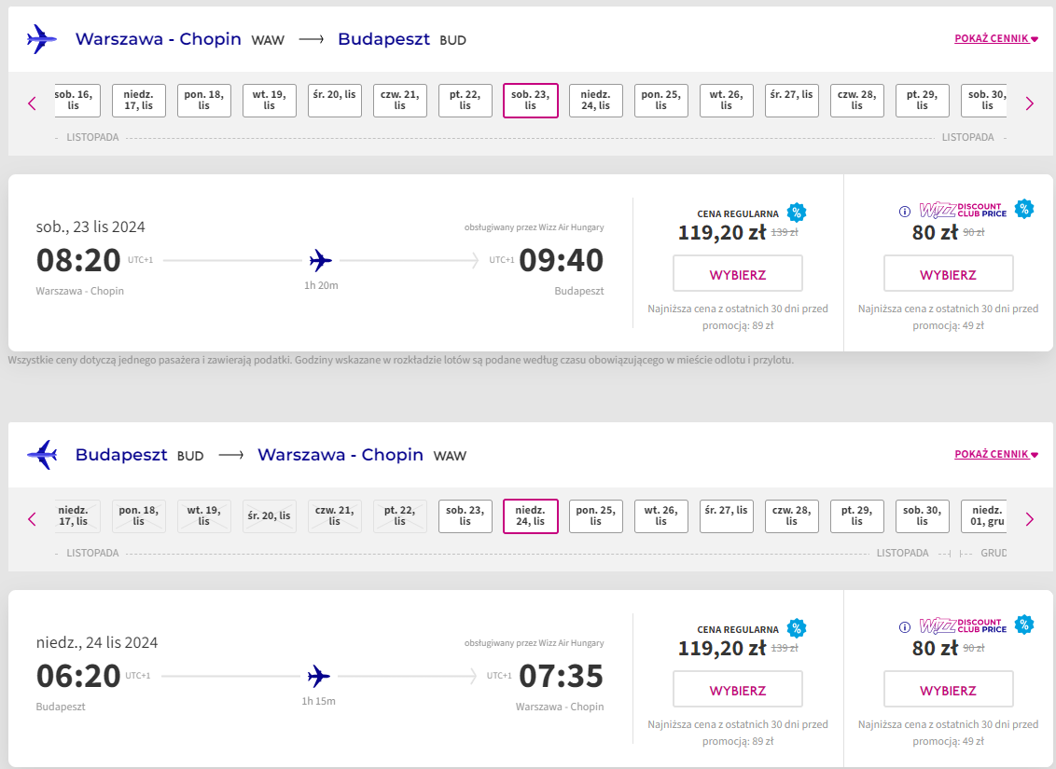The width and height of the screenshot is (1056, 769).
Task: Click the plane icon on the 06:20 flight timeline
Action: pos(318,676)
